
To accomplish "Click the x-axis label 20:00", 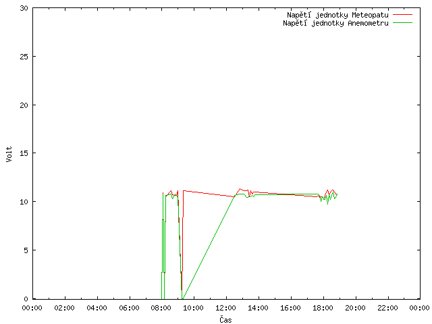I will (x=356, y=308).
